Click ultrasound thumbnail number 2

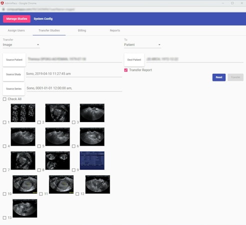[57, 113]
